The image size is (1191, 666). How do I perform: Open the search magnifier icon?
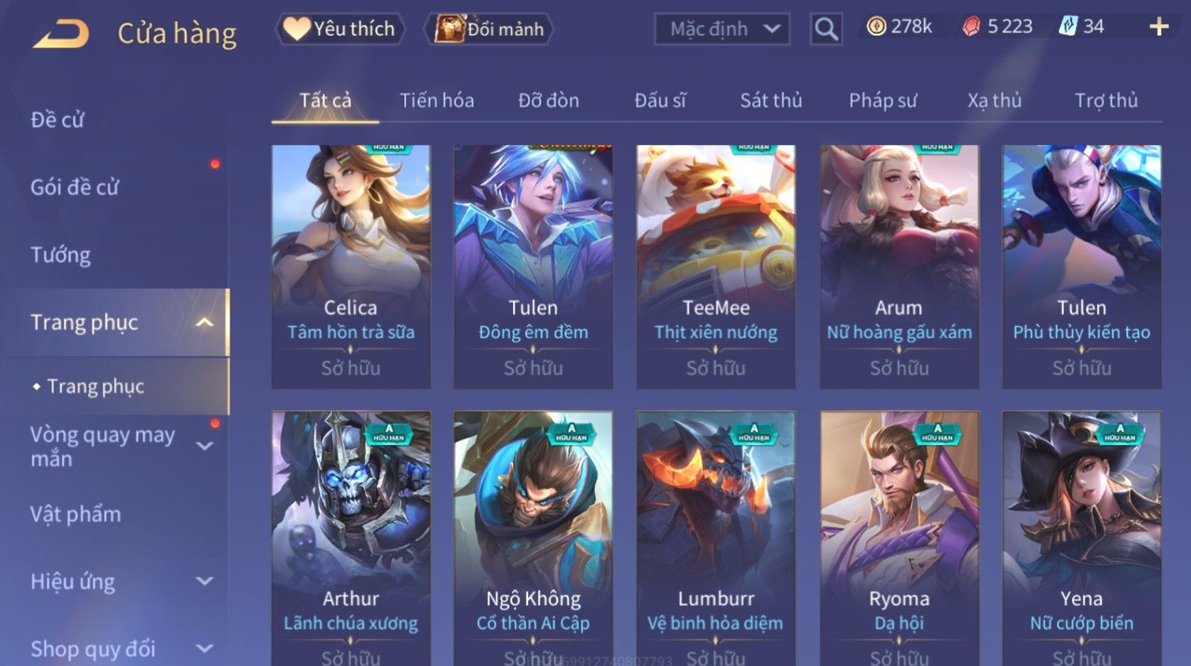826,29
